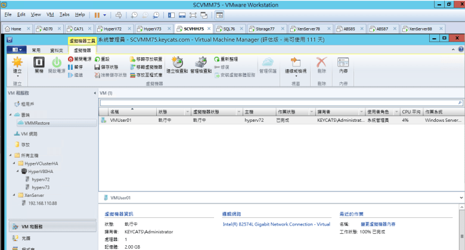Screen dimensions: 465x250
Task: Click the 建立檢查點 (Create Checkpoint) icon
Action: (x=177, y=63)
